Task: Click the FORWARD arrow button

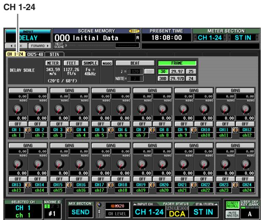Action: (40, 46)
